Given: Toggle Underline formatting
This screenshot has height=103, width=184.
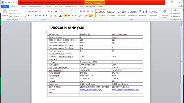Looking at the screenshot, I should click(35, 16).
